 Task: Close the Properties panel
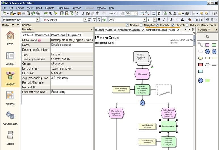(x=91, y=30)
